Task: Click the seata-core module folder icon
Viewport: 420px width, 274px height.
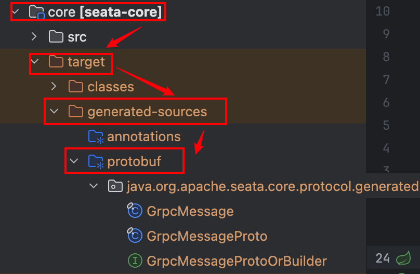Action: 36,12
